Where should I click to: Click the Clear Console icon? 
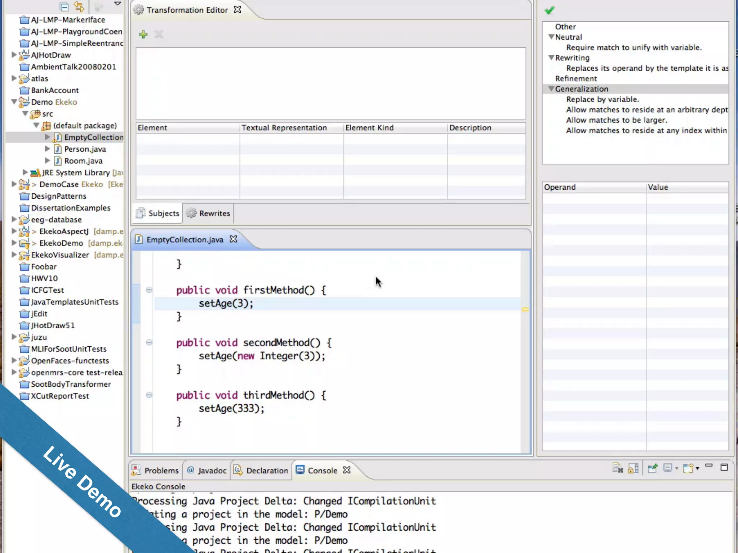point(618,468)
